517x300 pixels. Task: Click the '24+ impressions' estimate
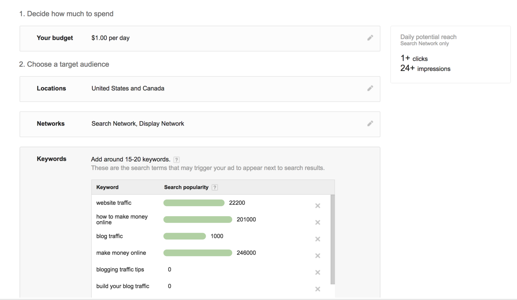pos(425,68)
